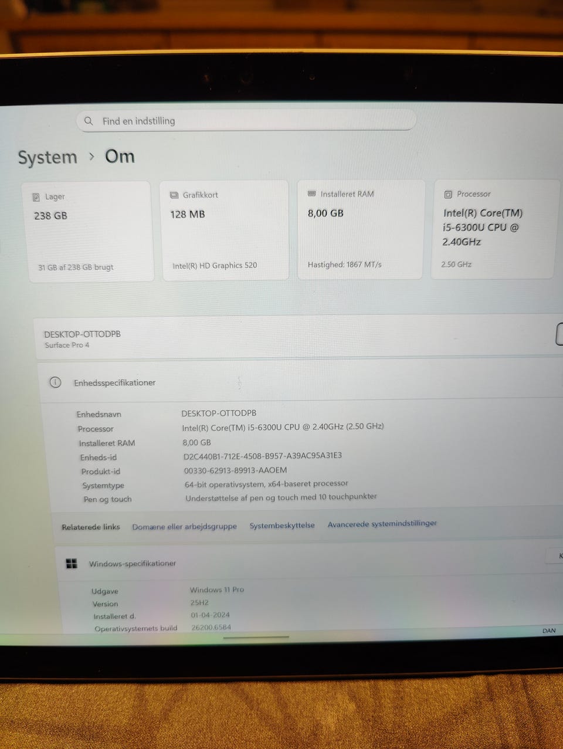Viewport: 563px width, 749px height.
Task: Select Installeret d. value 01-04-2024
Action: pos(210,615)
